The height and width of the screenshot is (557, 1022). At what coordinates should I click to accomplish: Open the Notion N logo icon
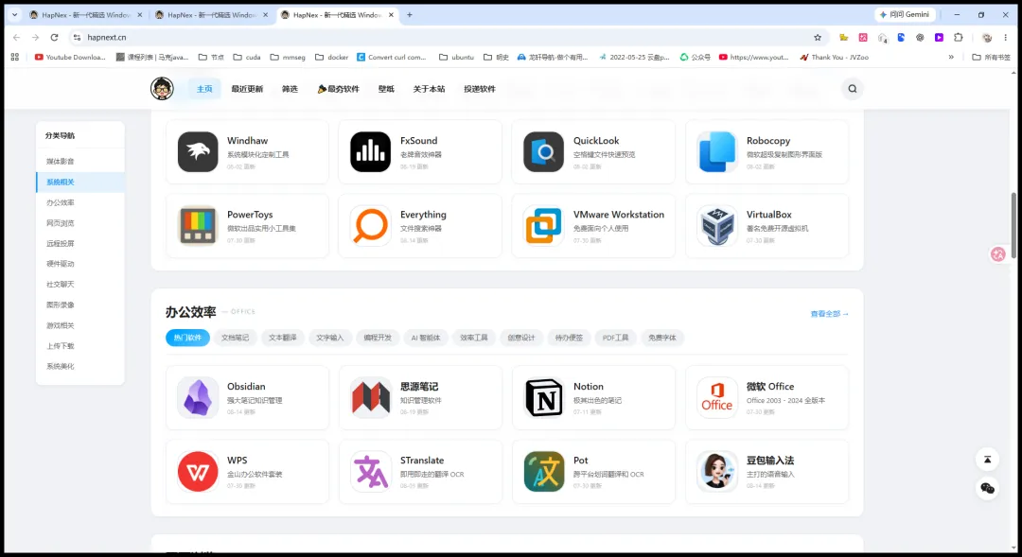click(543, 397)
